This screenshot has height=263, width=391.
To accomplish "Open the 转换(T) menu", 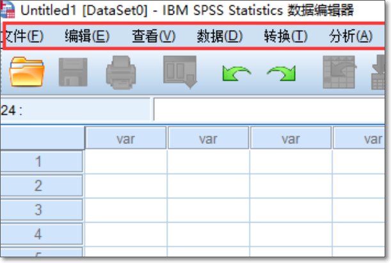I will pos(286,36).
